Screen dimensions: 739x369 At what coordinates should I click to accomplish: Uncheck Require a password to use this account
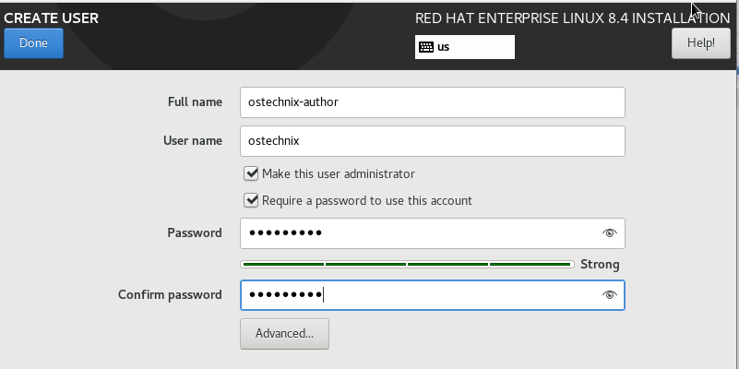251,200
